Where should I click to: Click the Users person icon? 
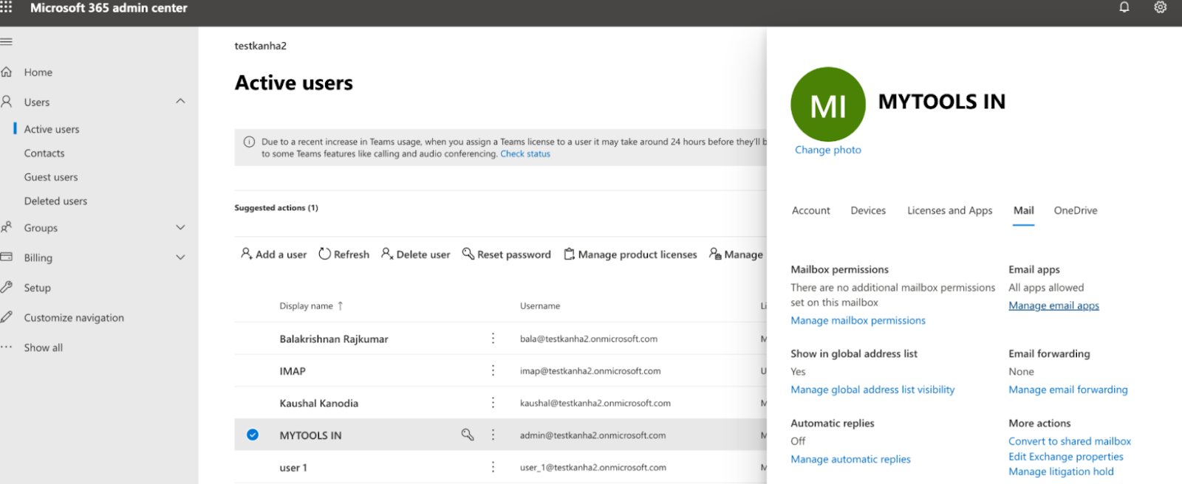point(7,101)
